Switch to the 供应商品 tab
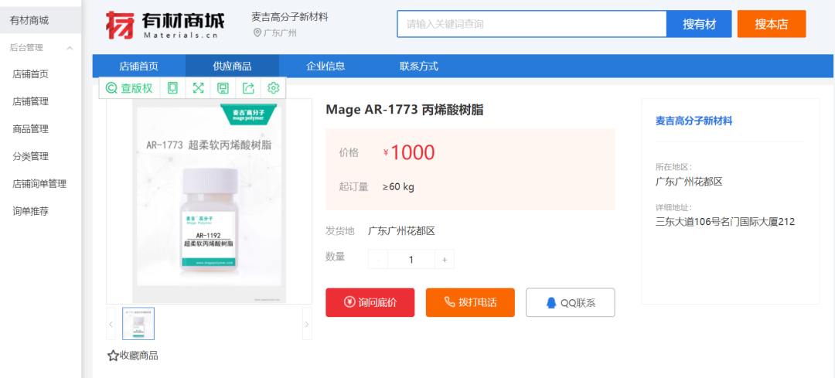 click(232, 66)
